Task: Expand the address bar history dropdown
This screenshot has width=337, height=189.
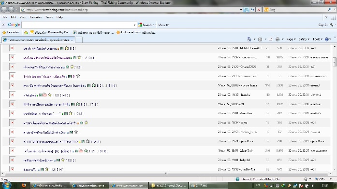Action: click(241, 10)
